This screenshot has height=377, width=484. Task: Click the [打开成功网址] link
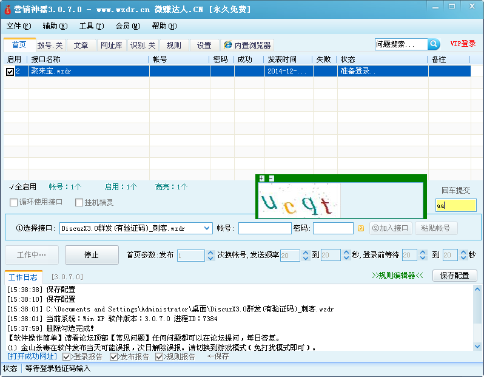[32, 356]
